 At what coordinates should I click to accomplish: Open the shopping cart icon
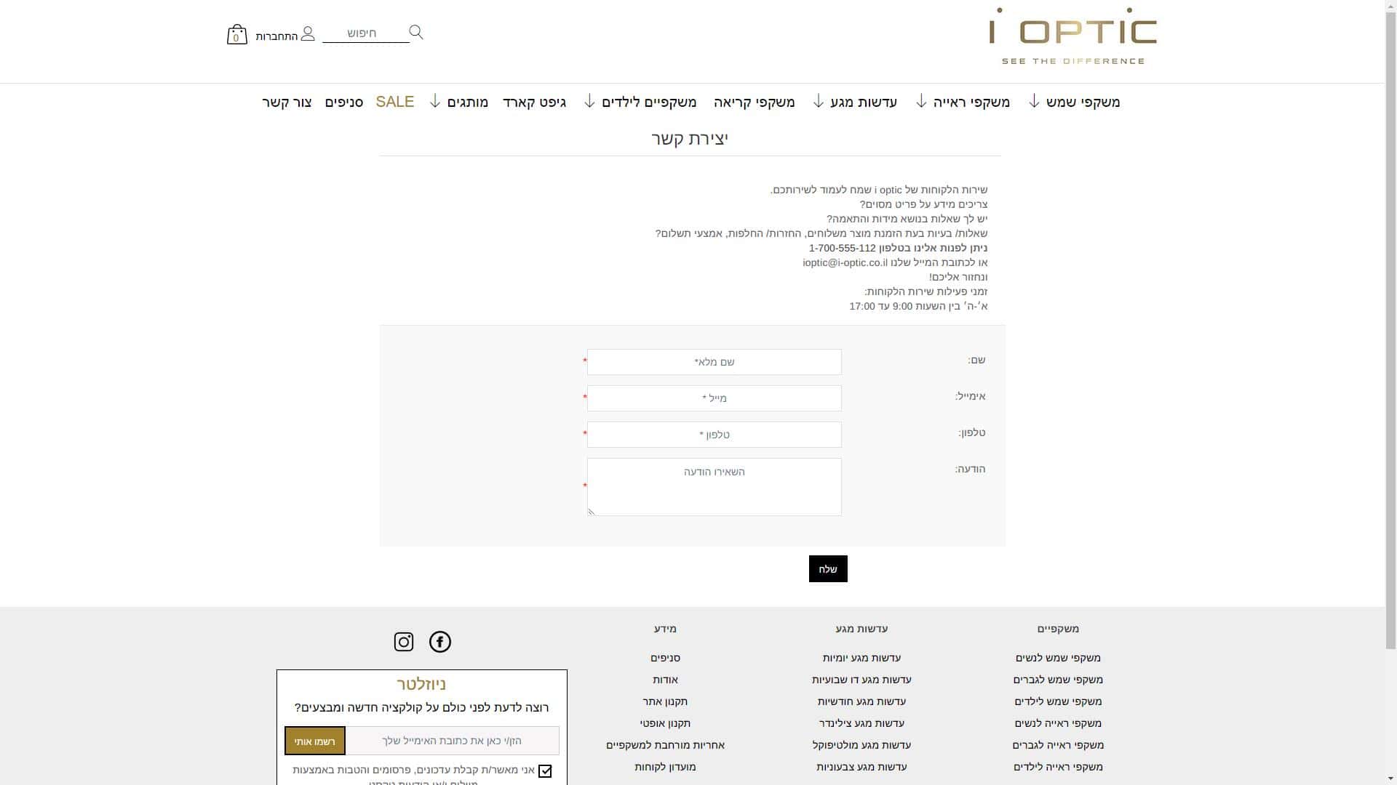[x=236, y=34]
